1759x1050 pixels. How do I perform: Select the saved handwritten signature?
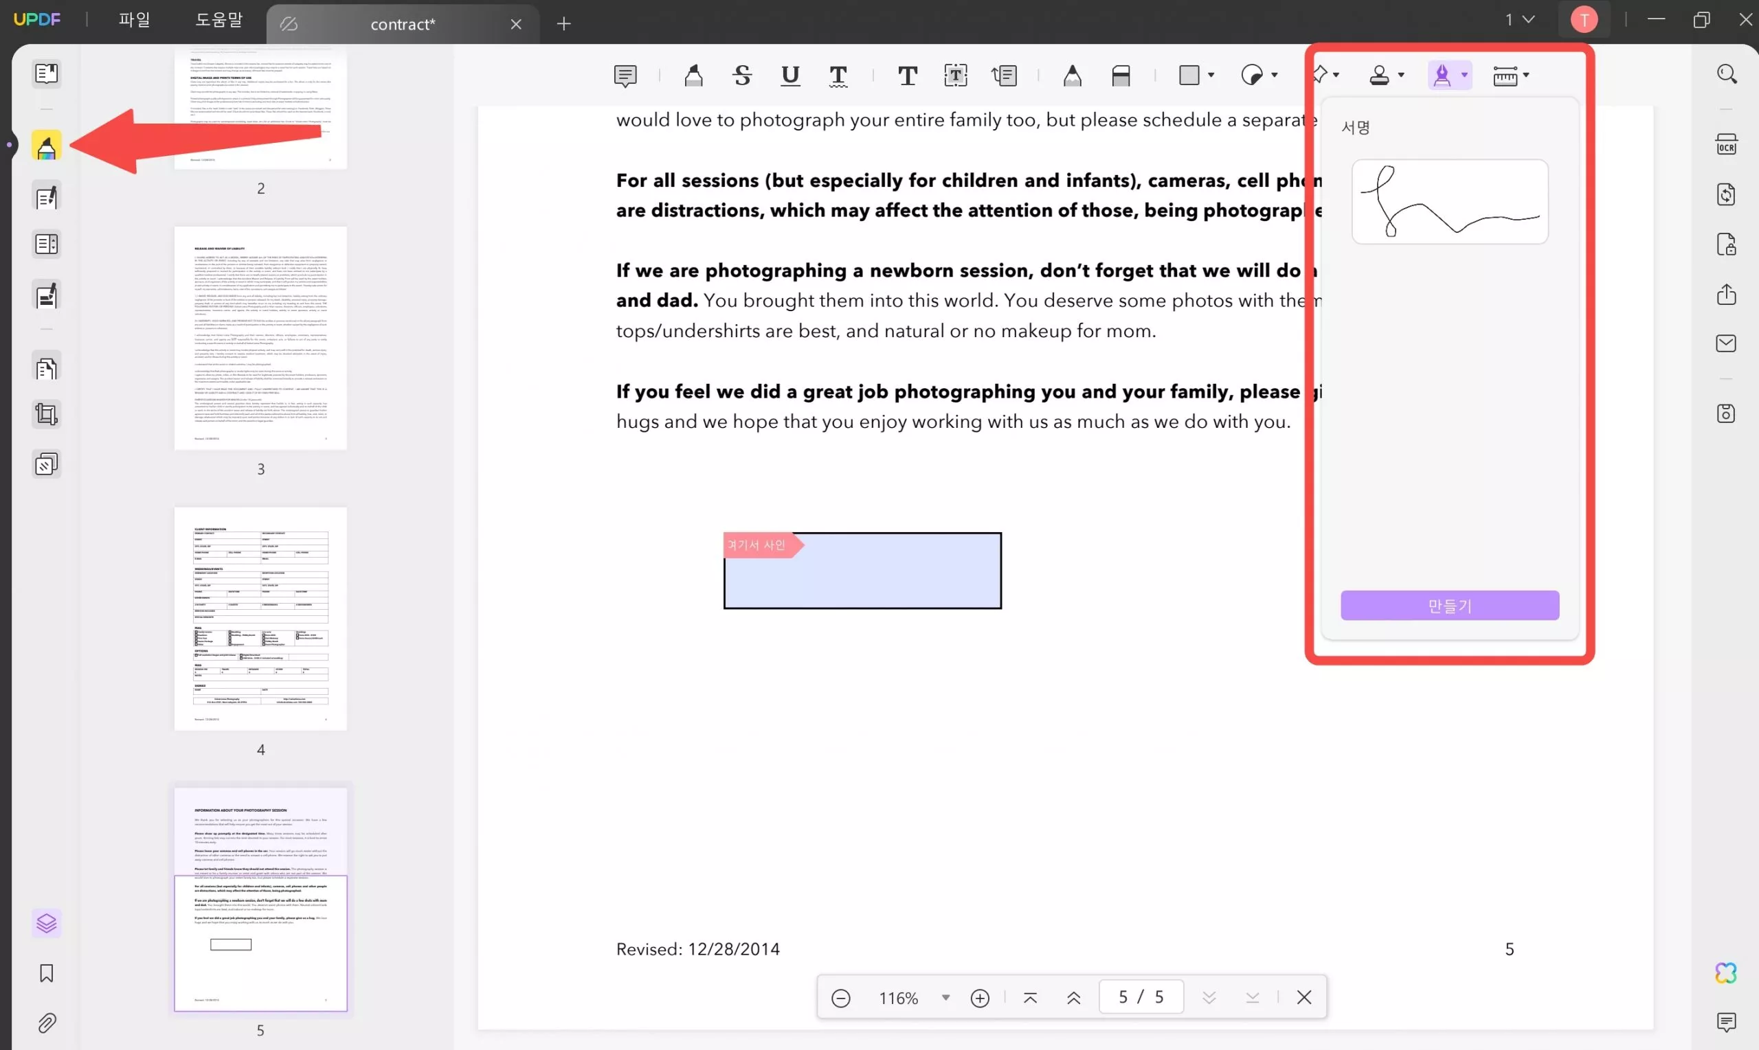[x=1450, y=202]
